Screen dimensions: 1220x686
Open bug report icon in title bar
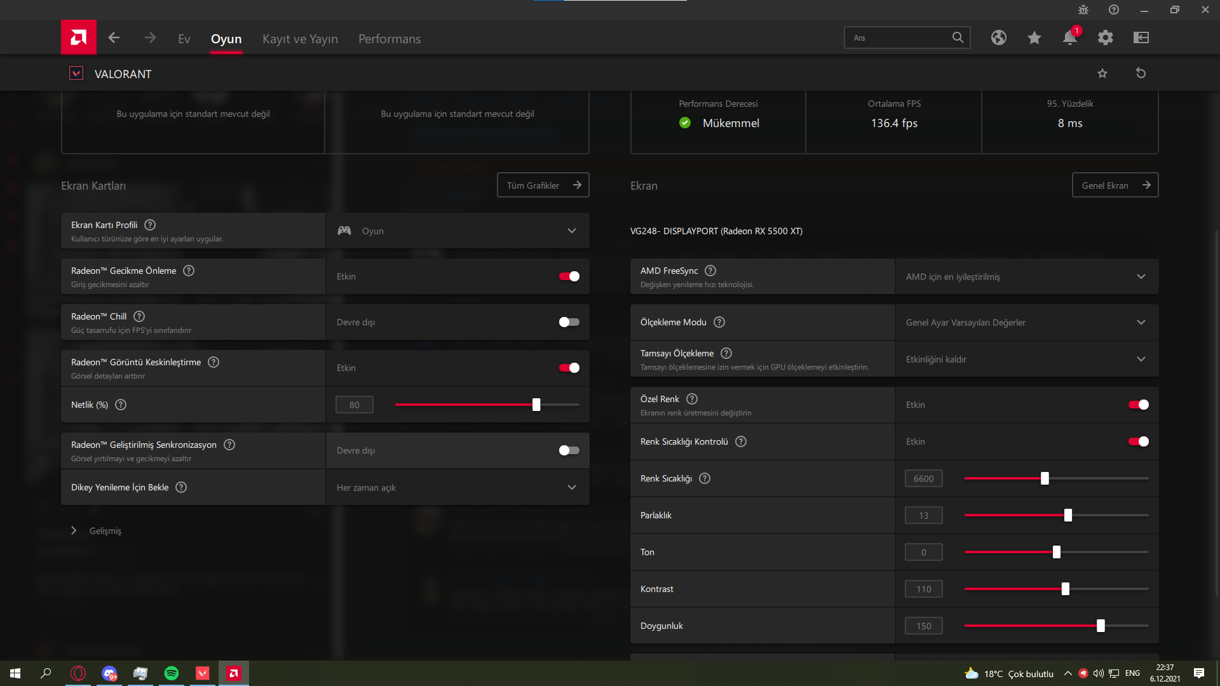[x=1083, y=10]
